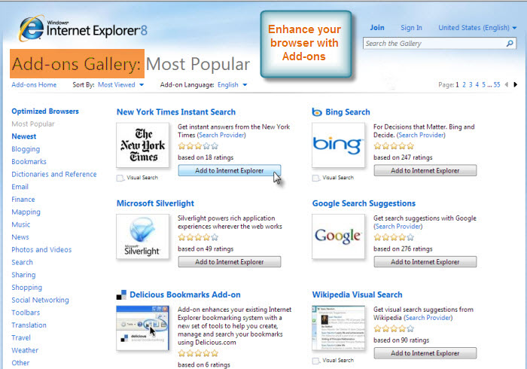This screenshot has height=369, width=527.
Task: Open the Microsoft Silverlight logo thumbnail
Action: [x=142, y=236]
